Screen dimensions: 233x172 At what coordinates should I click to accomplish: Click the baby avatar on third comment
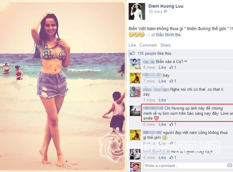coord(135,92)
